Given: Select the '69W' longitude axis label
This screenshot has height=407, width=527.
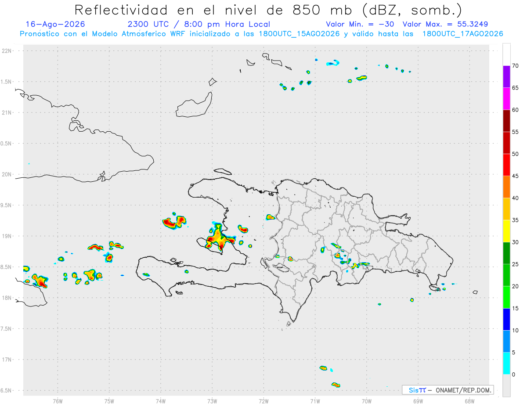Looking at the screenshot, I should coord(418,401).
